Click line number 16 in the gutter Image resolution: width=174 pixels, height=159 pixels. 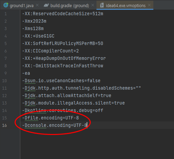click(4, 126)
